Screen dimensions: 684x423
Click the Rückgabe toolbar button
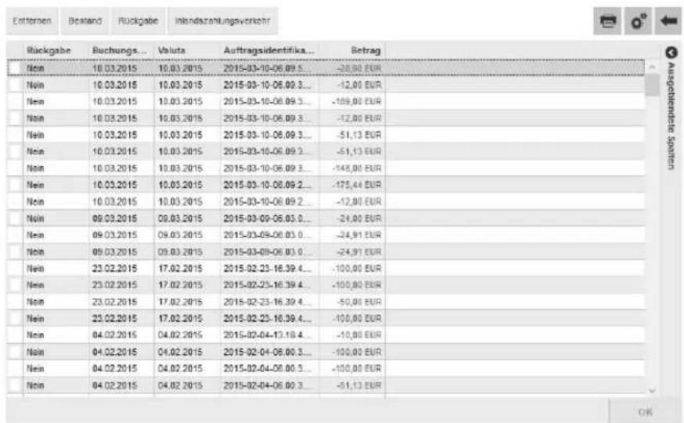[138, 21]
